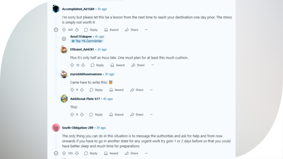The height and width of the screenshot is (159, 283).
Task: Upvote Accomplished_Ad1684's comment
Action: click(x=64, y=30)
